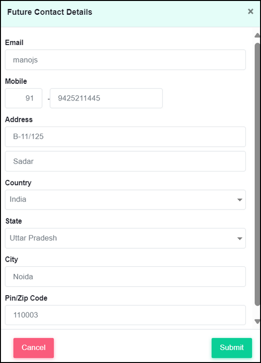Click the Mobile label text
Viewport: 261px width, 363px height.
(16, 81)
